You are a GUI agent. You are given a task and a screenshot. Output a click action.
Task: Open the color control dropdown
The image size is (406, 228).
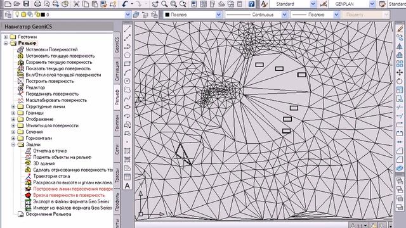coord(219,15)
